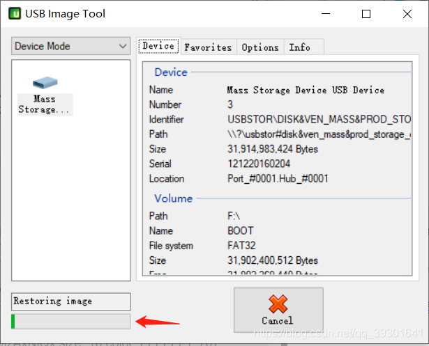
Task: Click the volume path F:\
Action: [234, 216]
